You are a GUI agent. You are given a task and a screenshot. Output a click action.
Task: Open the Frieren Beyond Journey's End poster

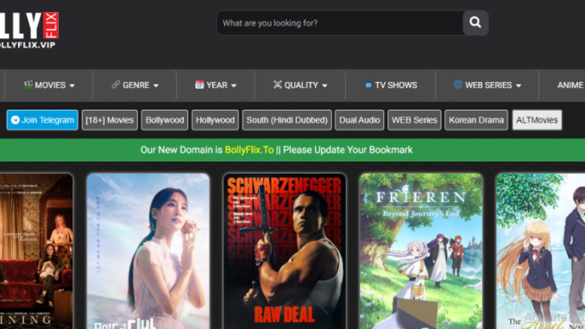pos(421,251)
